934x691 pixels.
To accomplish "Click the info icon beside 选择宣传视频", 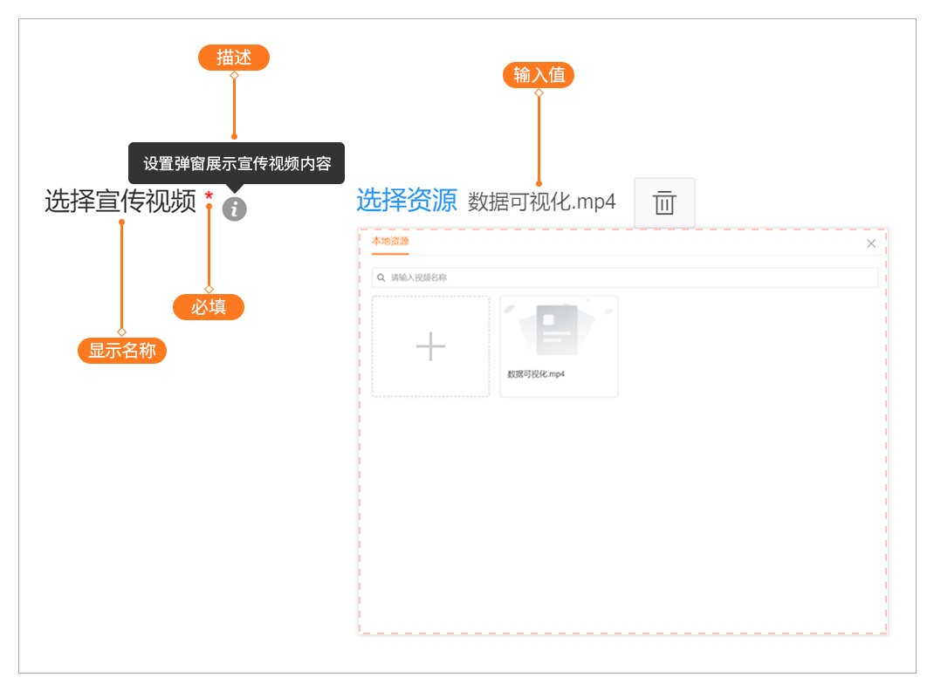I will point(234,209).
